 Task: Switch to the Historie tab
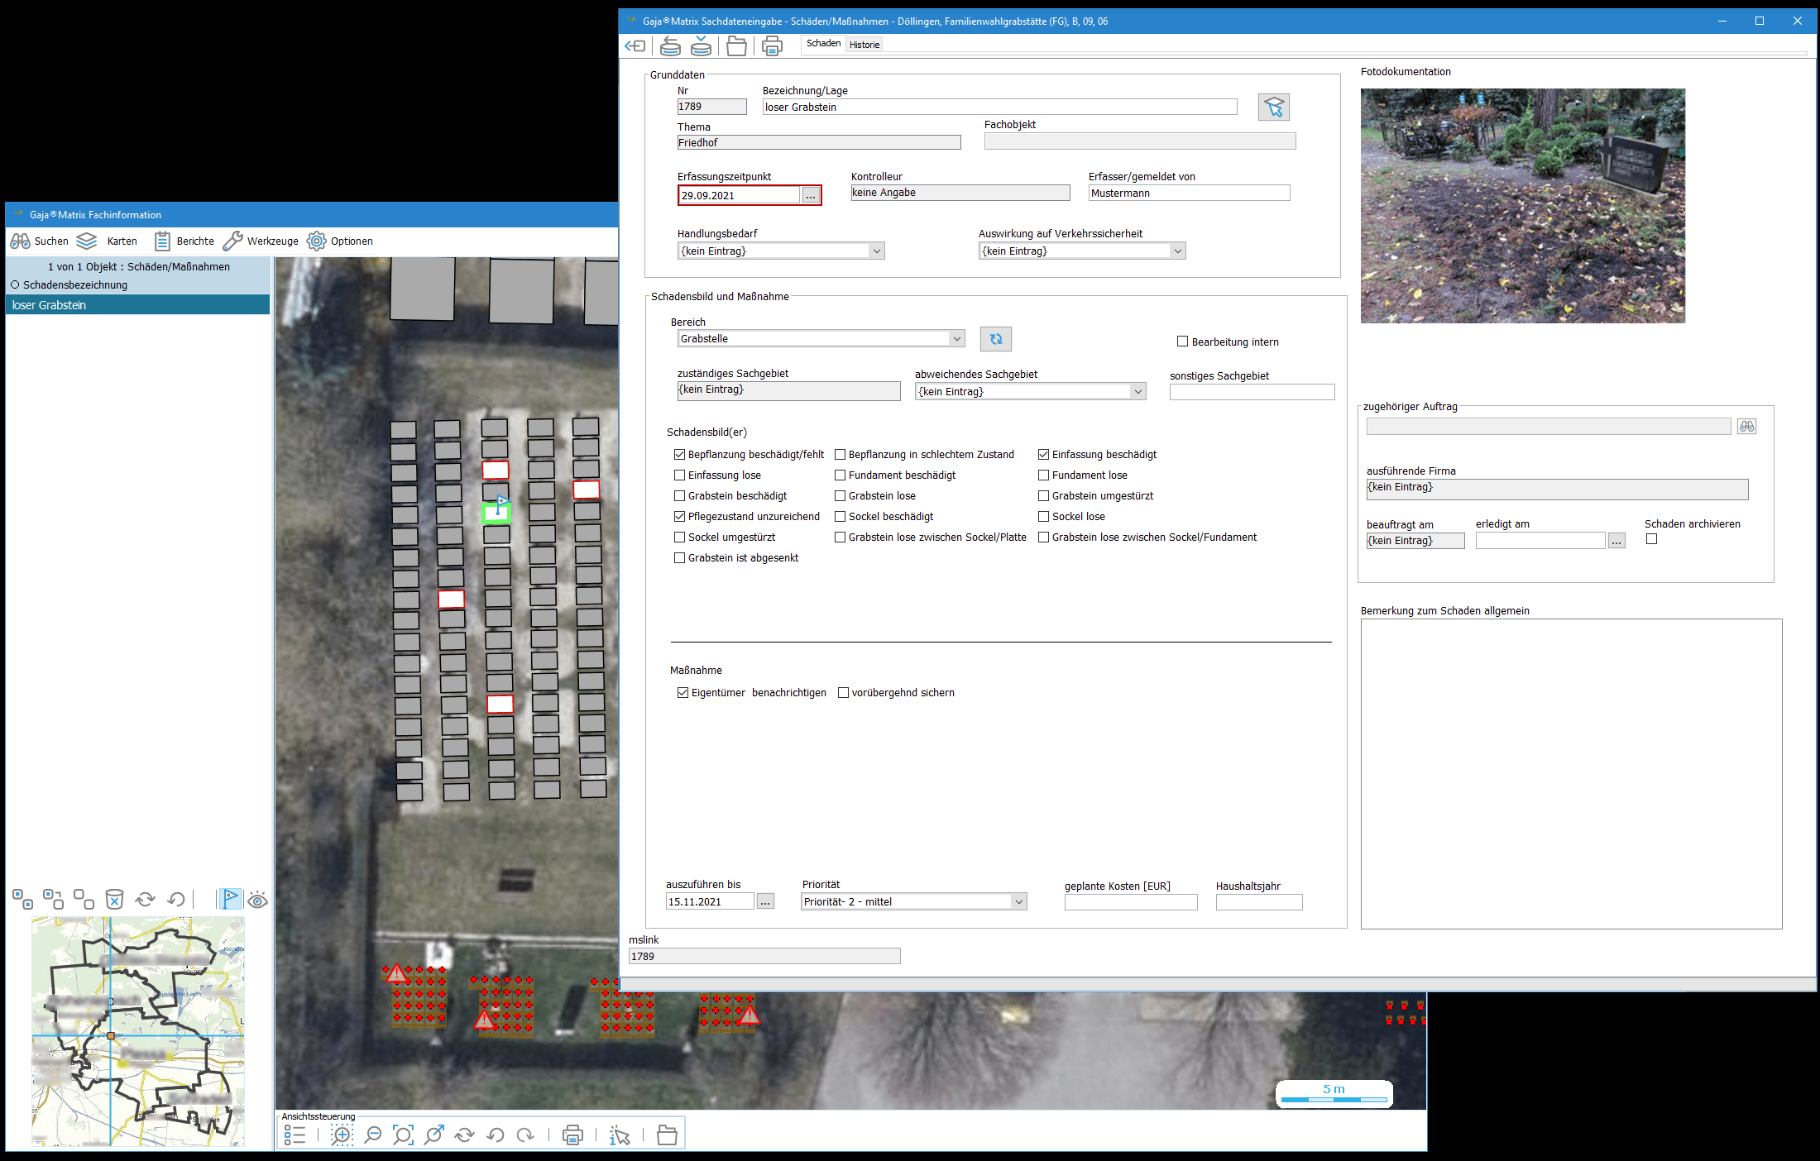coord(864,45)
